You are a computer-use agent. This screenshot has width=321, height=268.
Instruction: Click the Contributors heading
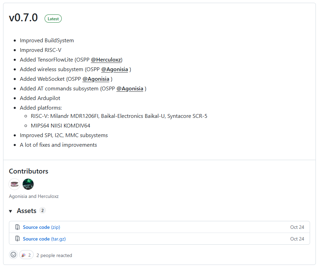pos(28,171)
